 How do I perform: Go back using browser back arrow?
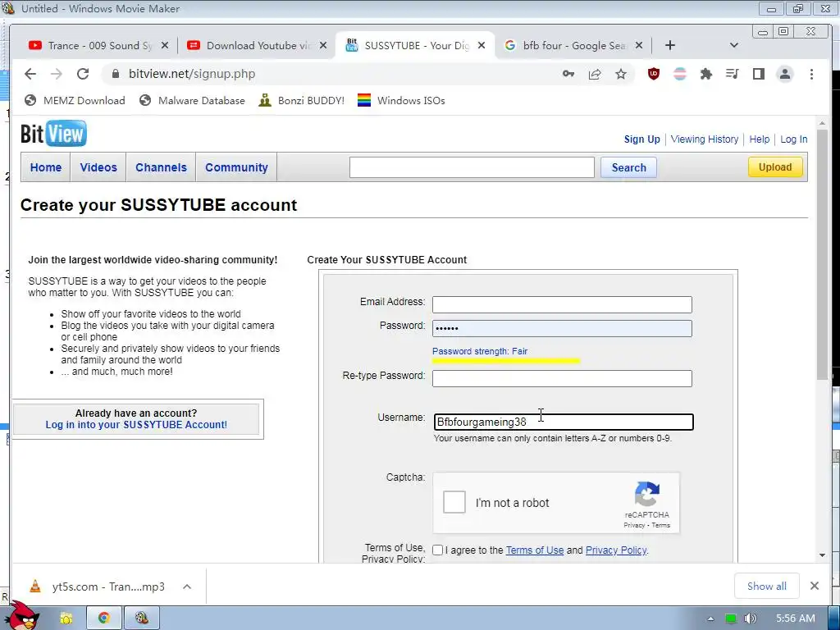(x=30, y=74)
